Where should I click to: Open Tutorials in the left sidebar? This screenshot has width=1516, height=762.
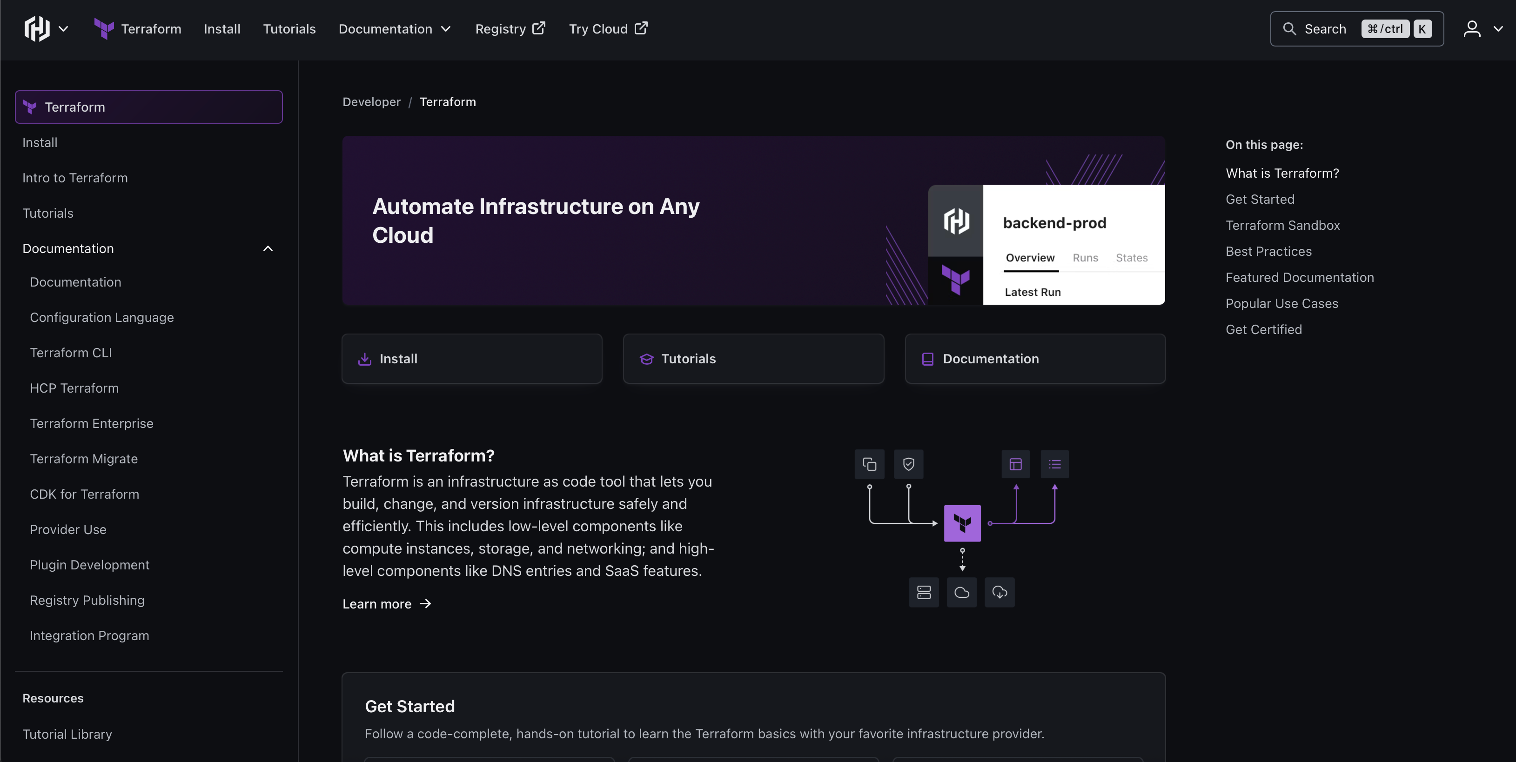point(47,213)
